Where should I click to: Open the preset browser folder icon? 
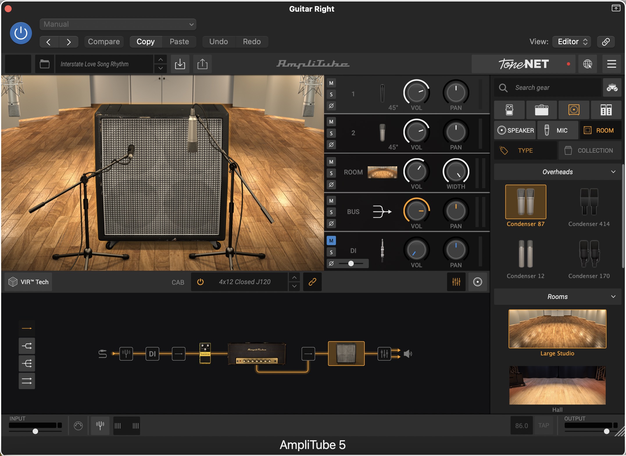tap(44, 64)
